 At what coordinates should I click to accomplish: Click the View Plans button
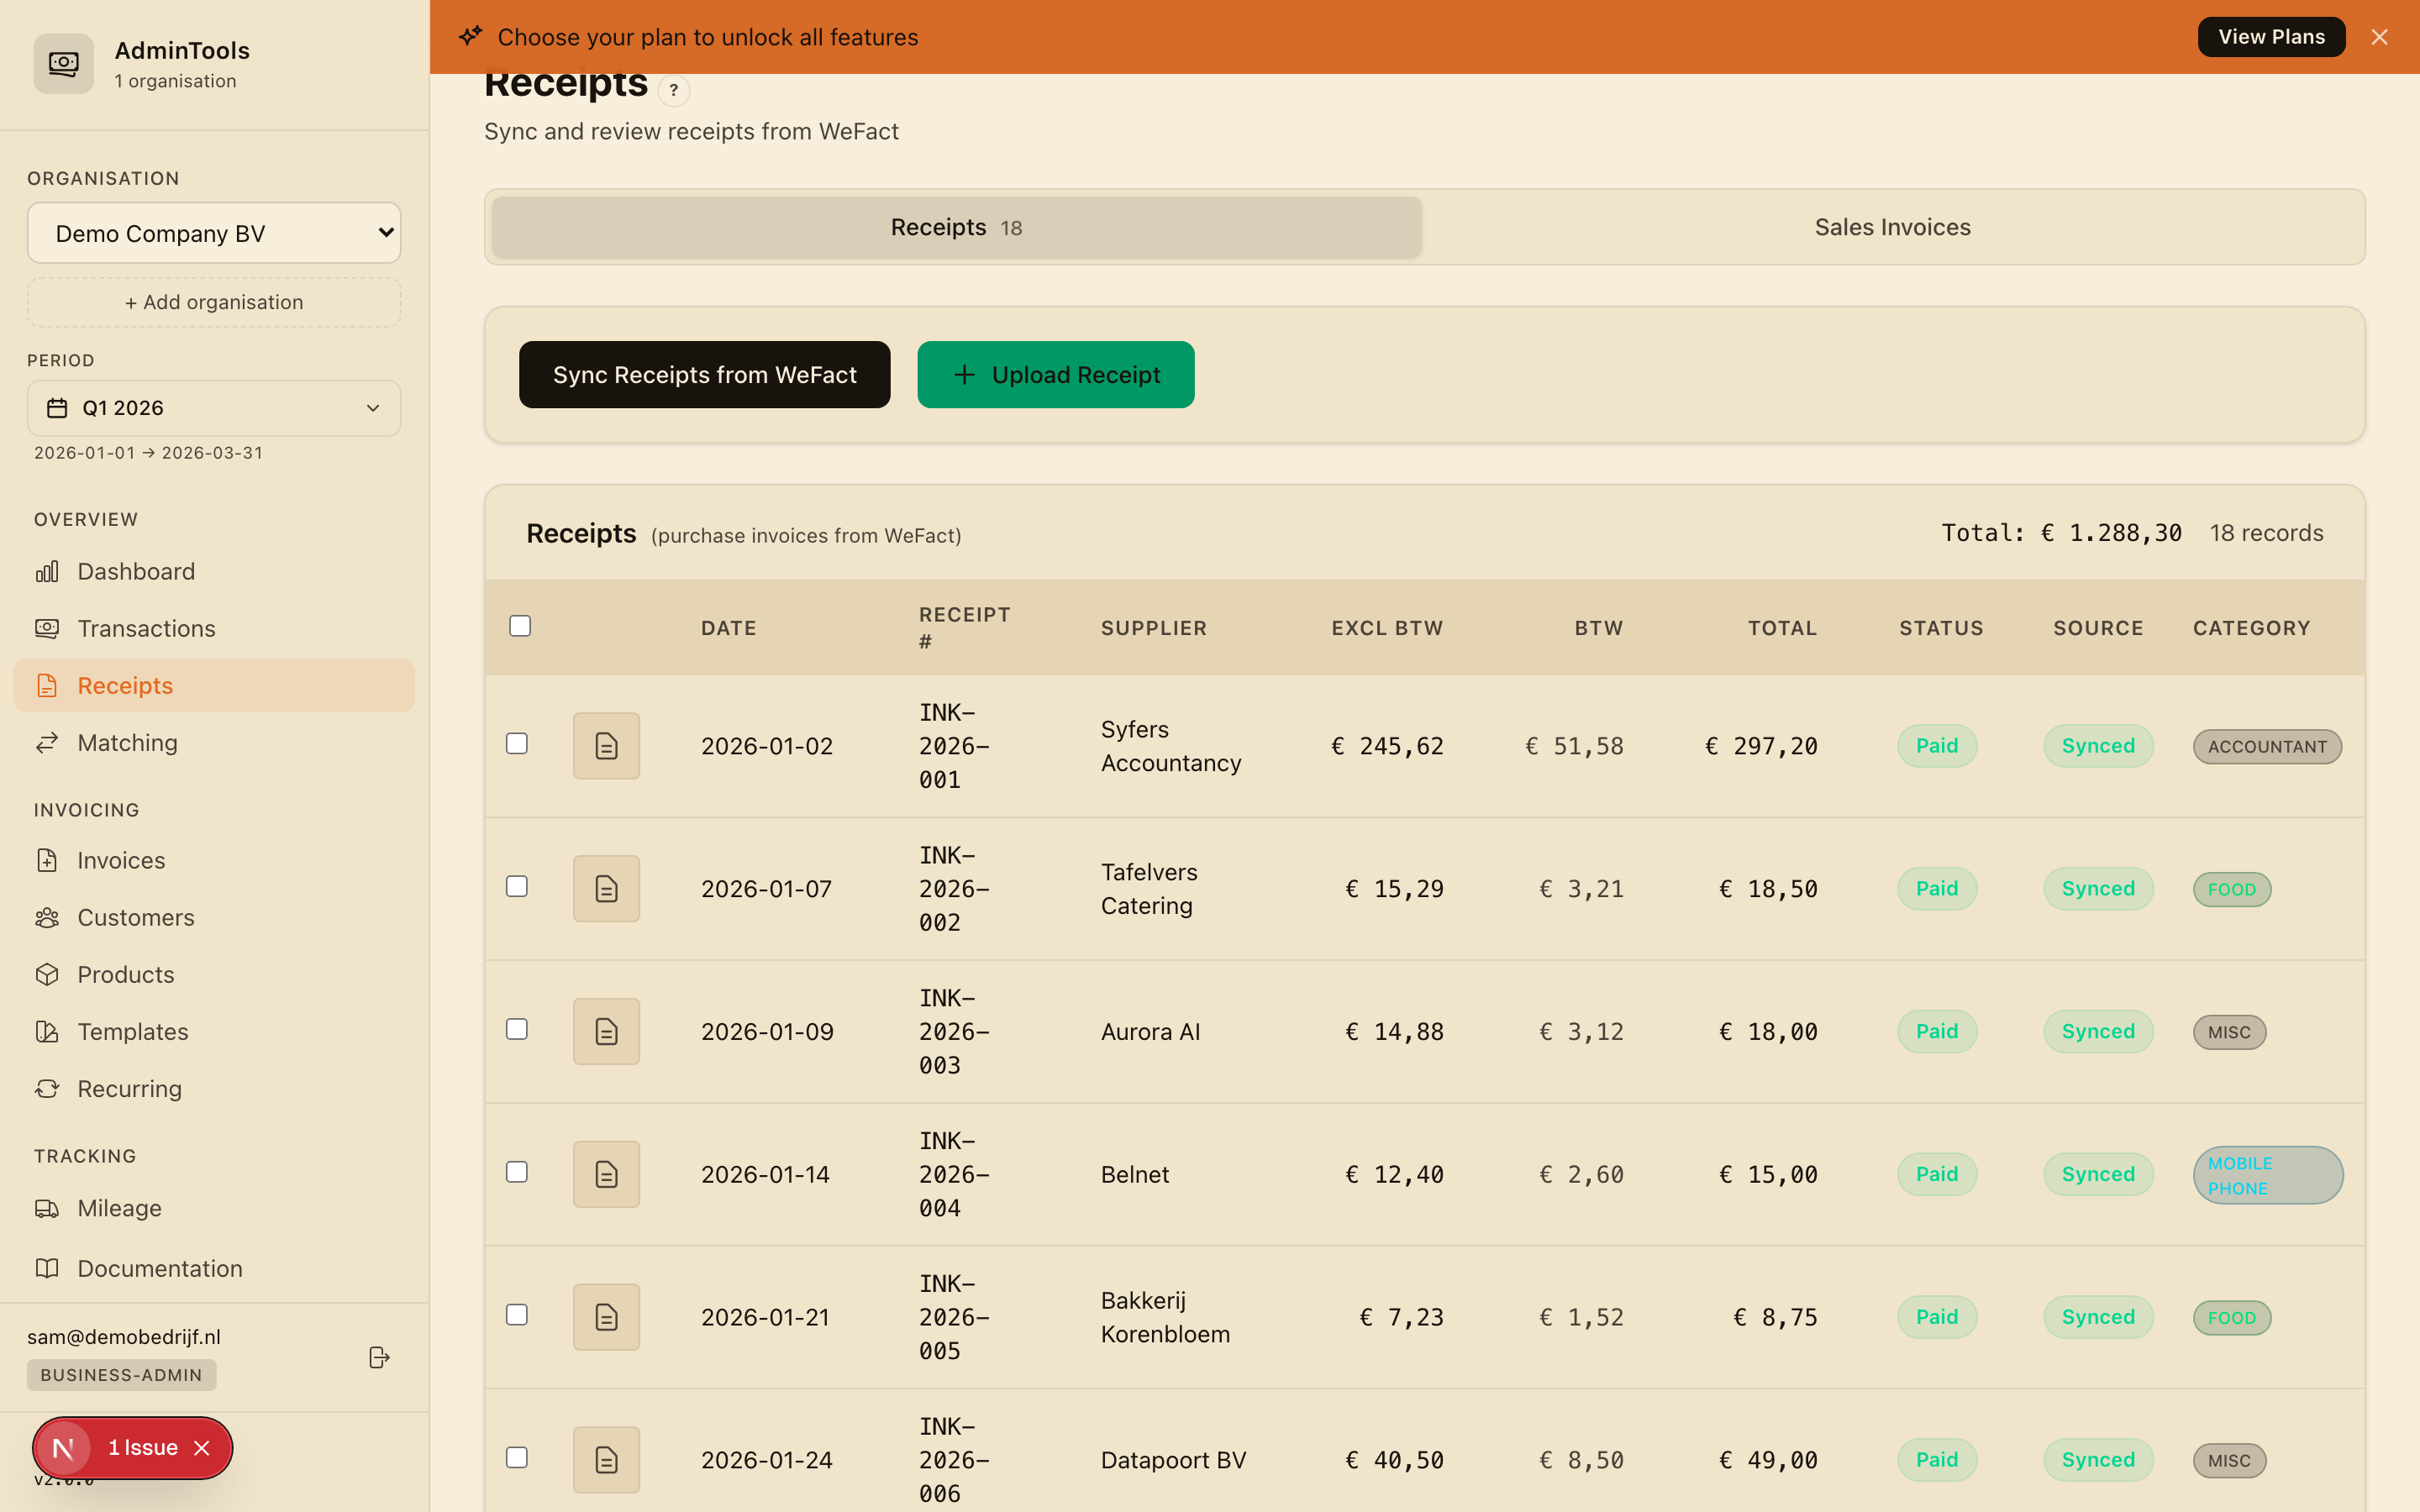tap(2271, 37)
